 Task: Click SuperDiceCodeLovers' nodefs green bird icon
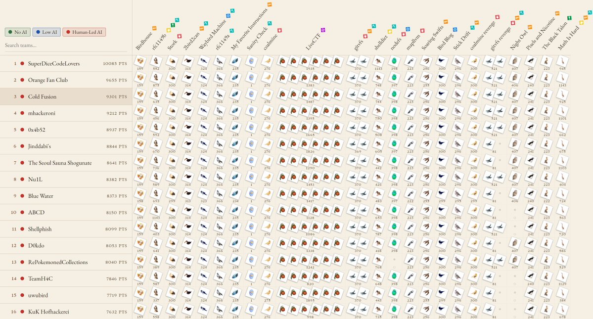coord(395,61)
